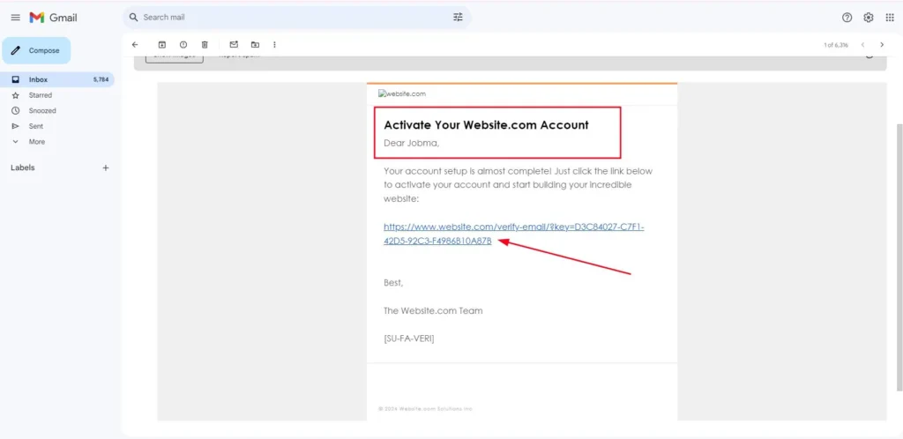Screen dimensions: 903x439
Task: Click the 5,784 inbox unread count
Action: click(x=101, y=80)
